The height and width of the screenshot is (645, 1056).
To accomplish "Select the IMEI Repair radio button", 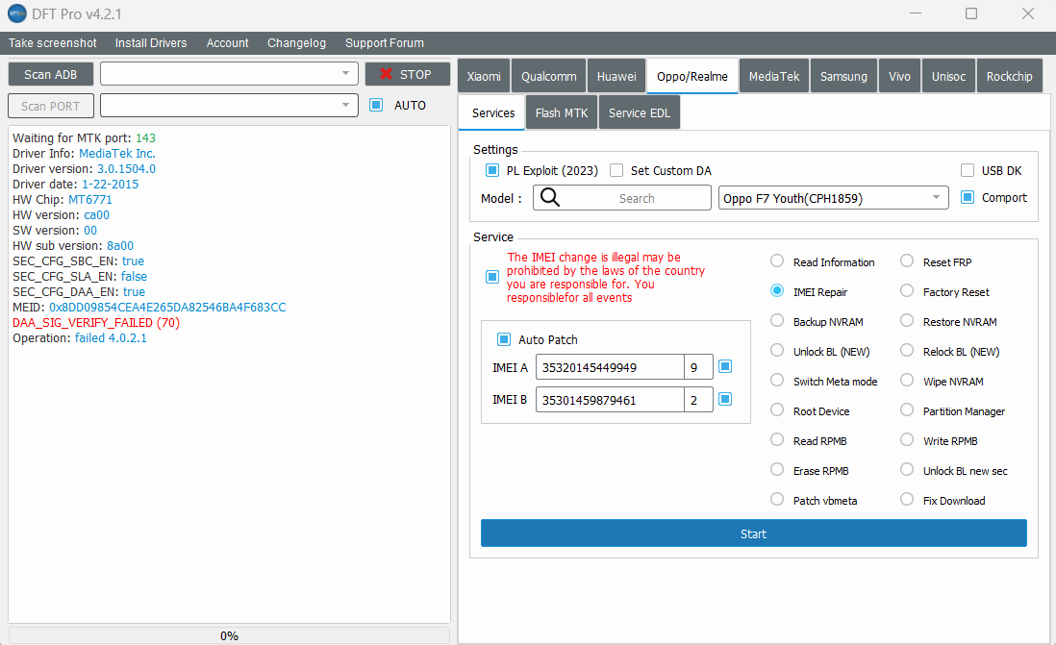I will coord(777,291).
